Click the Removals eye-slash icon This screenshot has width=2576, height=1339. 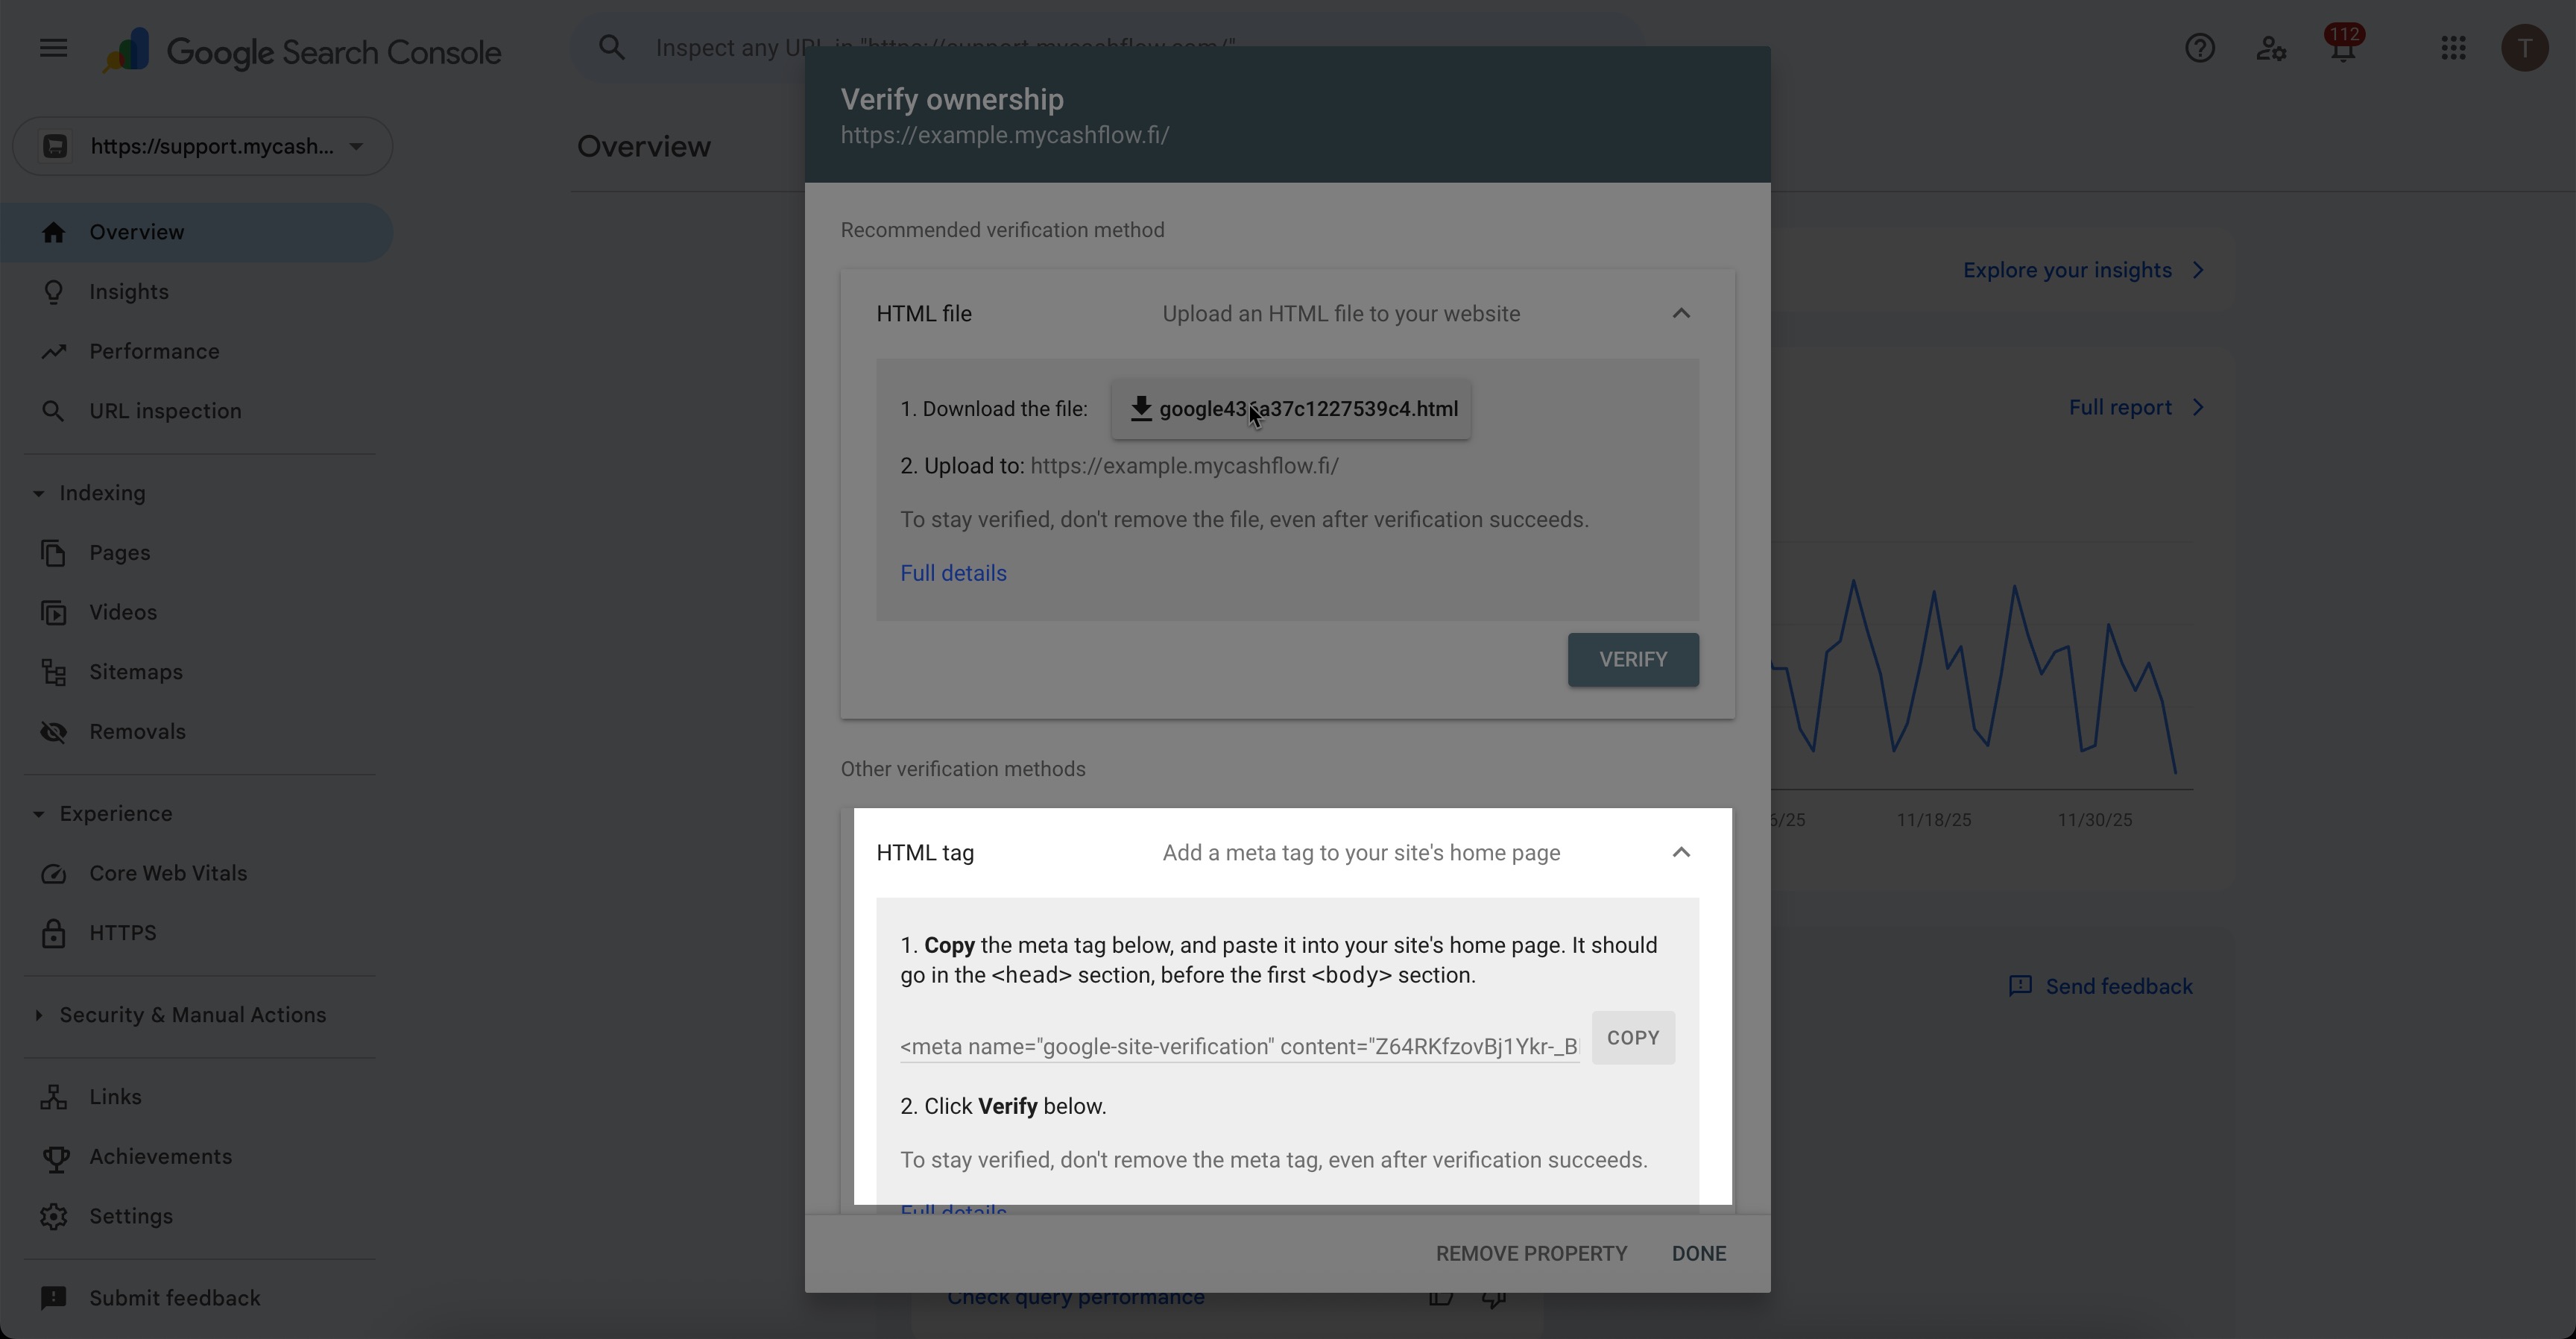tap(54, 732)
